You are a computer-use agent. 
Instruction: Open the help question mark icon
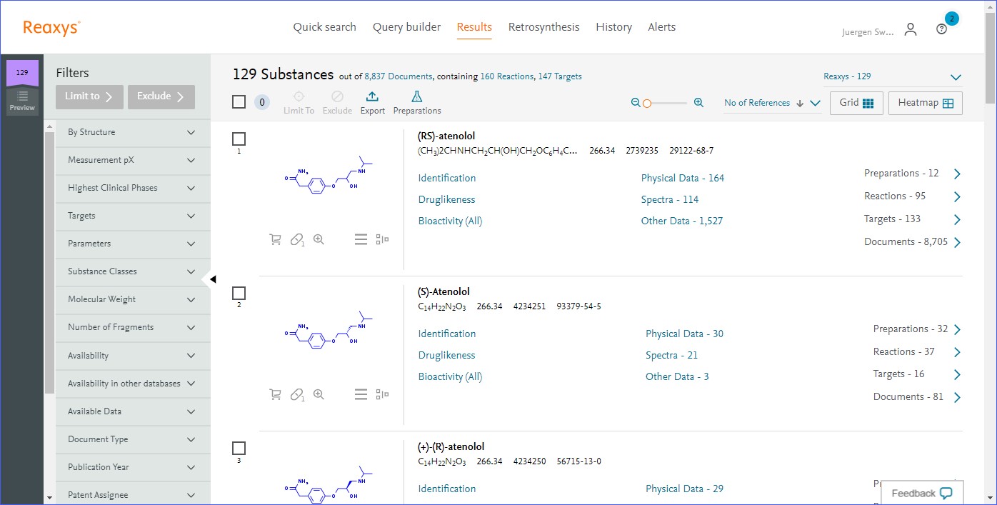coord(941,29)
